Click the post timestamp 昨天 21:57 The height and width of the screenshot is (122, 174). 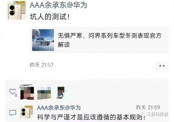click(x=42, y=65)
